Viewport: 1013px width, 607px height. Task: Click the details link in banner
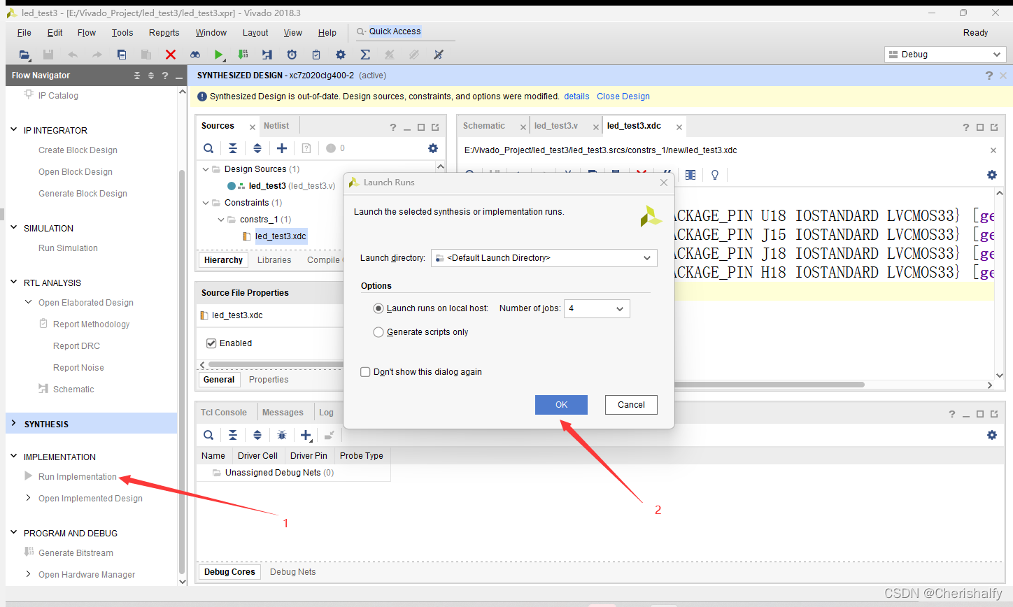pos(577,97)
